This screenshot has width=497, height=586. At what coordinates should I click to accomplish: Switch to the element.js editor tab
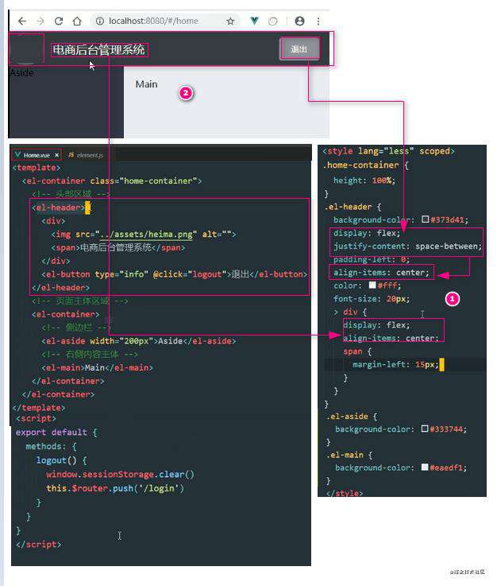tap(86, 155)
